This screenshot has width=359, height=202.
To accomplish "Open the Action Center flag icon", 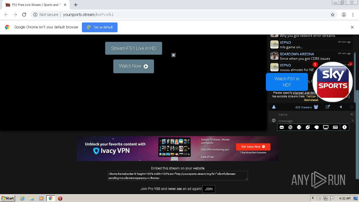I will click(332, 198).
